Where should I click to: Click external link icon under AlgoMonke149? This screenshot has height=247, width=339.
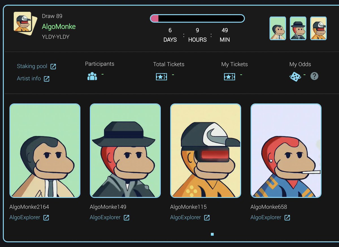coord(127,218)
